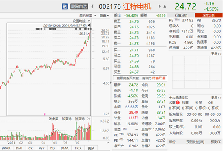The width and height of the screenshot is (223, 151).
Task: Select the PSY indicator tab
Action: coord(41,148)
